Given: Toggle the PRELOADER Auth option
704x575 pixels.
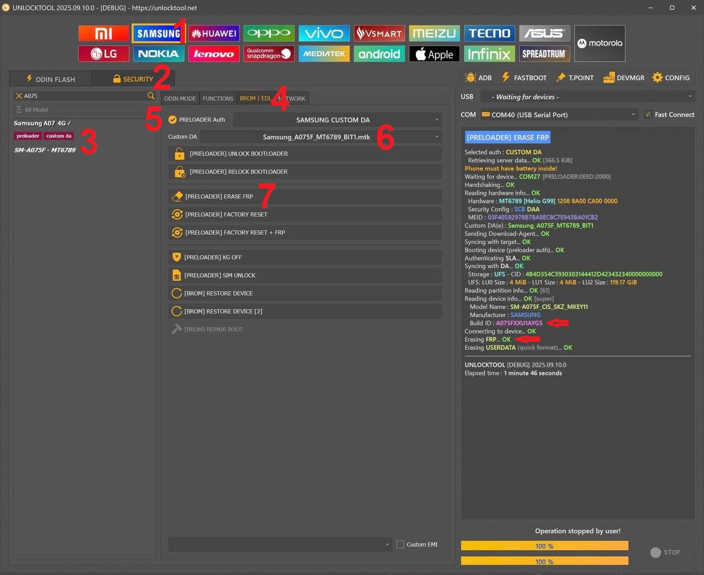Looking at the screenshot, I should tap(173, 120).
